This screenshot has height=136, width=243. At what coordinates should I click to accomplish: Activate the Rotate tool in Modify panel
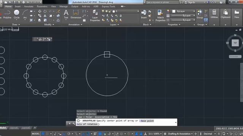click(45, 11)
